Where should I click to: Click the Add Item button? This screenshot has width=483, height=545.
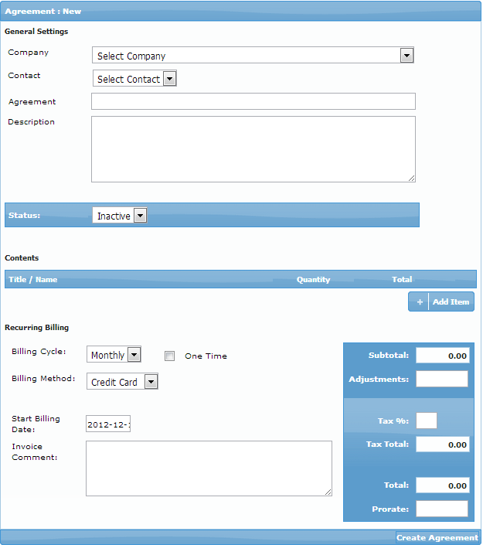tap(451, 302)
